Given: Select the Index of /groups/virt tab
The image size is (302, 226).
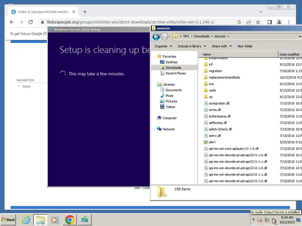Looking at the screenshot, I should (43, 12).
